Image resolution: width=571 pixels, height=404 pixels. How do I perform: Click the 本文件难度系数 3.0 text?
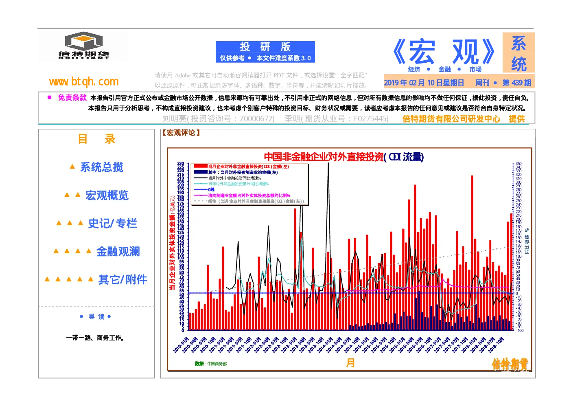click(x=284, y=58)
